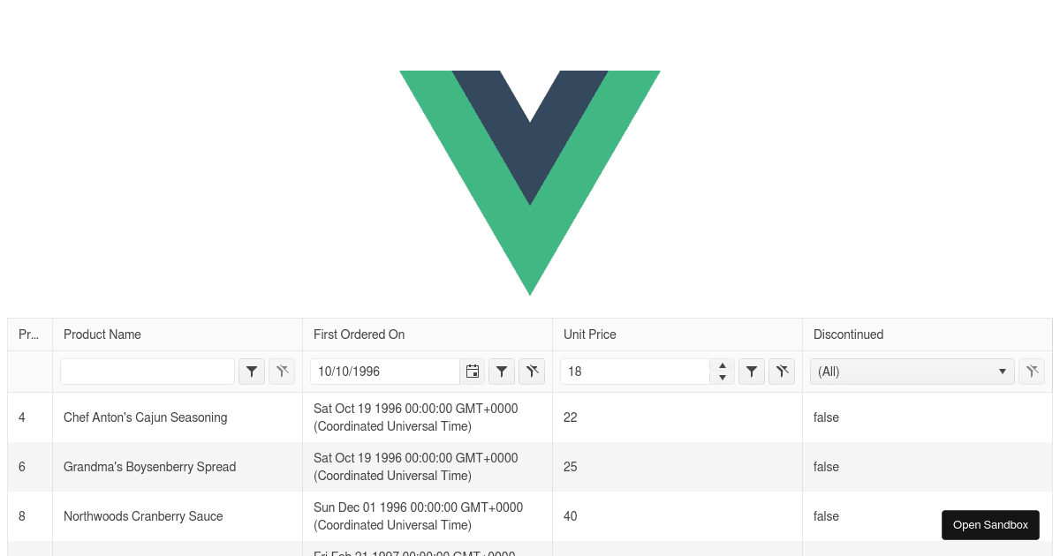Decrease Unit Price filter value
Viewport: 1060px width, 556px height.
(x=723, y=378)
